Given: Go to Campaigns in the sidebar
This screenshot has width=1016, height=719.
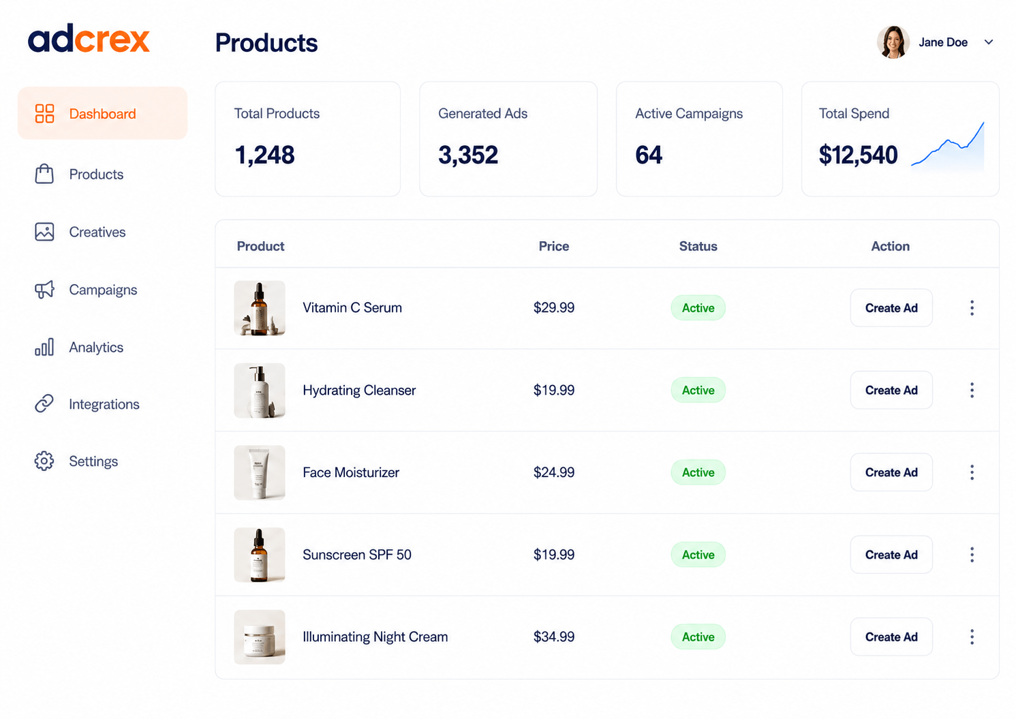Looking at the screenshot, I should coord(102,290).
